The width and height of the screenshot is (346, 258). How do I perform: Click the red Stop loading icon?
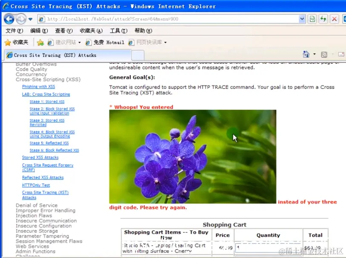335,19
